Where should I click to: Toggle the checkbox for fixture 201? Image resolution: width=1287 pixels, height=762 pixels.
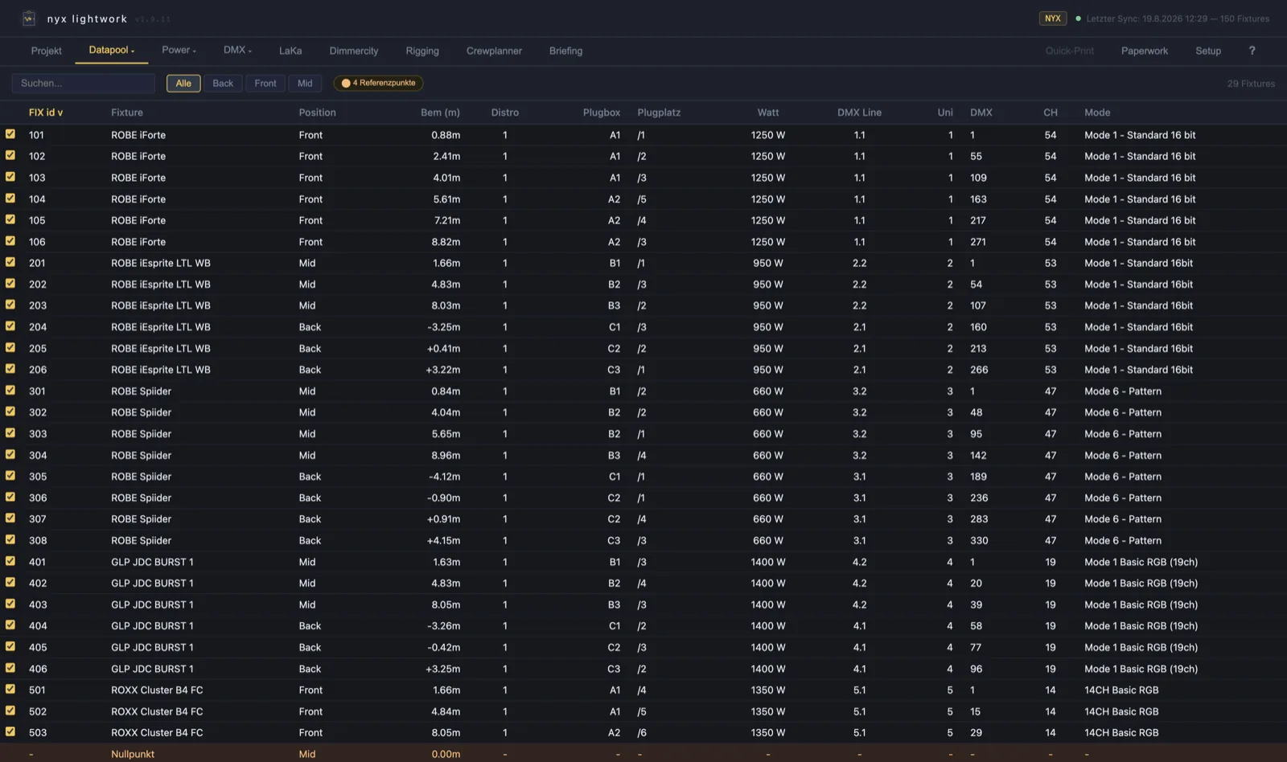[x=10, y=262]
